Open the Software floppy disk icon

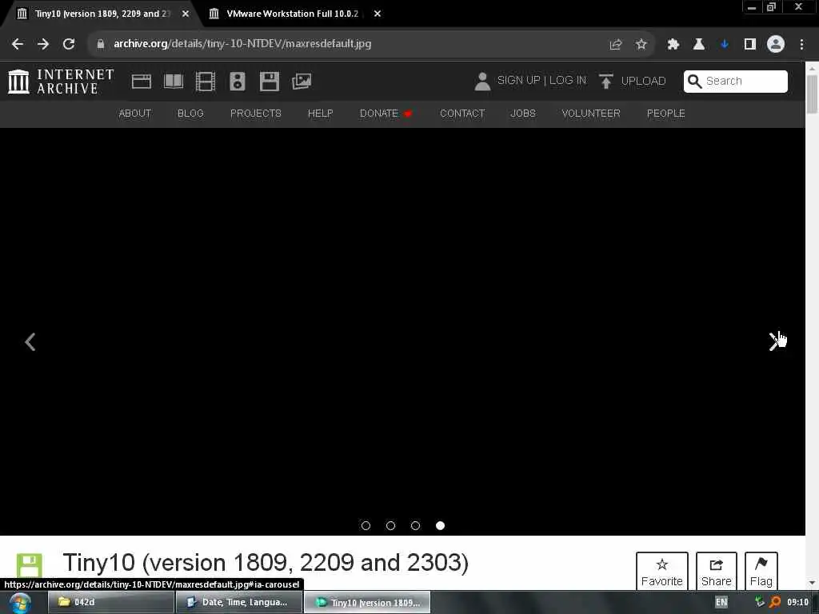(x=270, y=82)
